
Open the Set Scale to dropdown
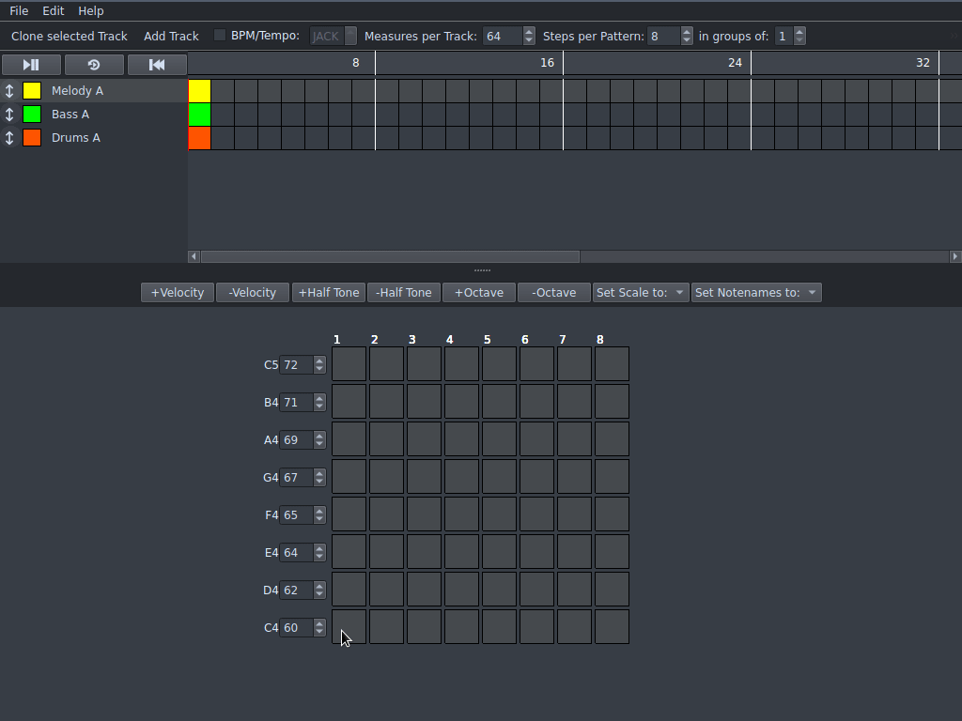pos(641,293)
